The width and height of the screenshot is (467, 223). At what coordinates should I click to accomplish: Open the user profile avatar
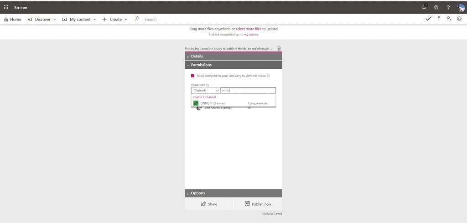[461, 8]
